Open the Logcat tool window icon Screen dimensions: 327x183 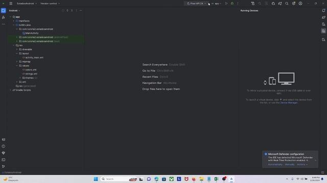[x=4, y=140]
